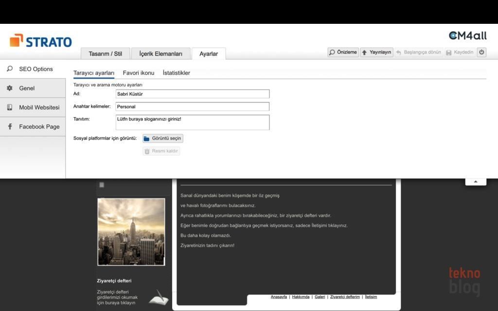Collapse the settings panel with arrow
This screenshot has height=311, width=498.
476,182
